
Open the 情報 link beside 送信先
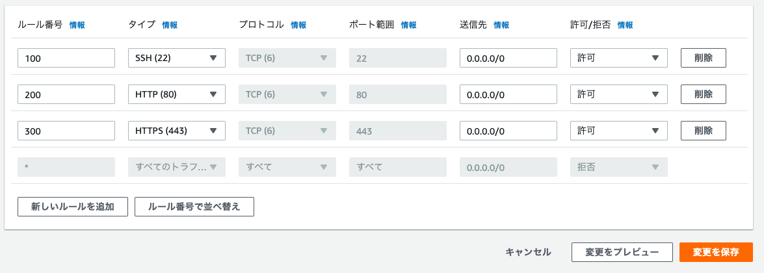tap(501, 25)
